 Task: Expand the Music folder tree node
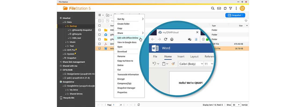click(66, 42)
